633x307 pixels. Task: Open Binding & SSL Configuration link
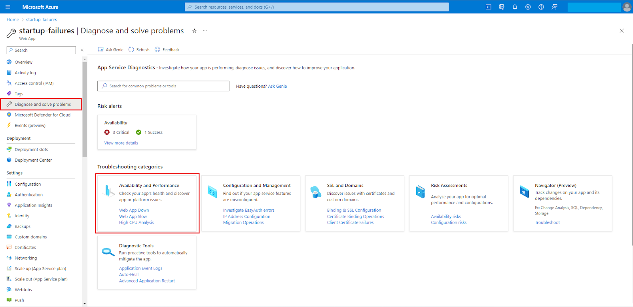354,210
